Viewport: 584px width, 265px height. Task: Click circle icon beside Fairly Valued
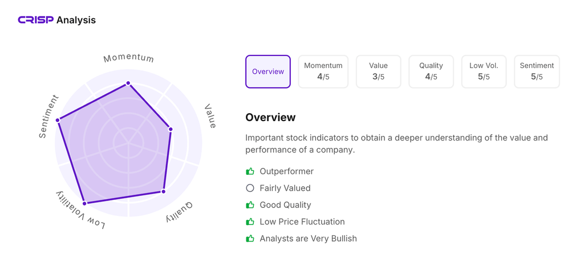[250, 188]
